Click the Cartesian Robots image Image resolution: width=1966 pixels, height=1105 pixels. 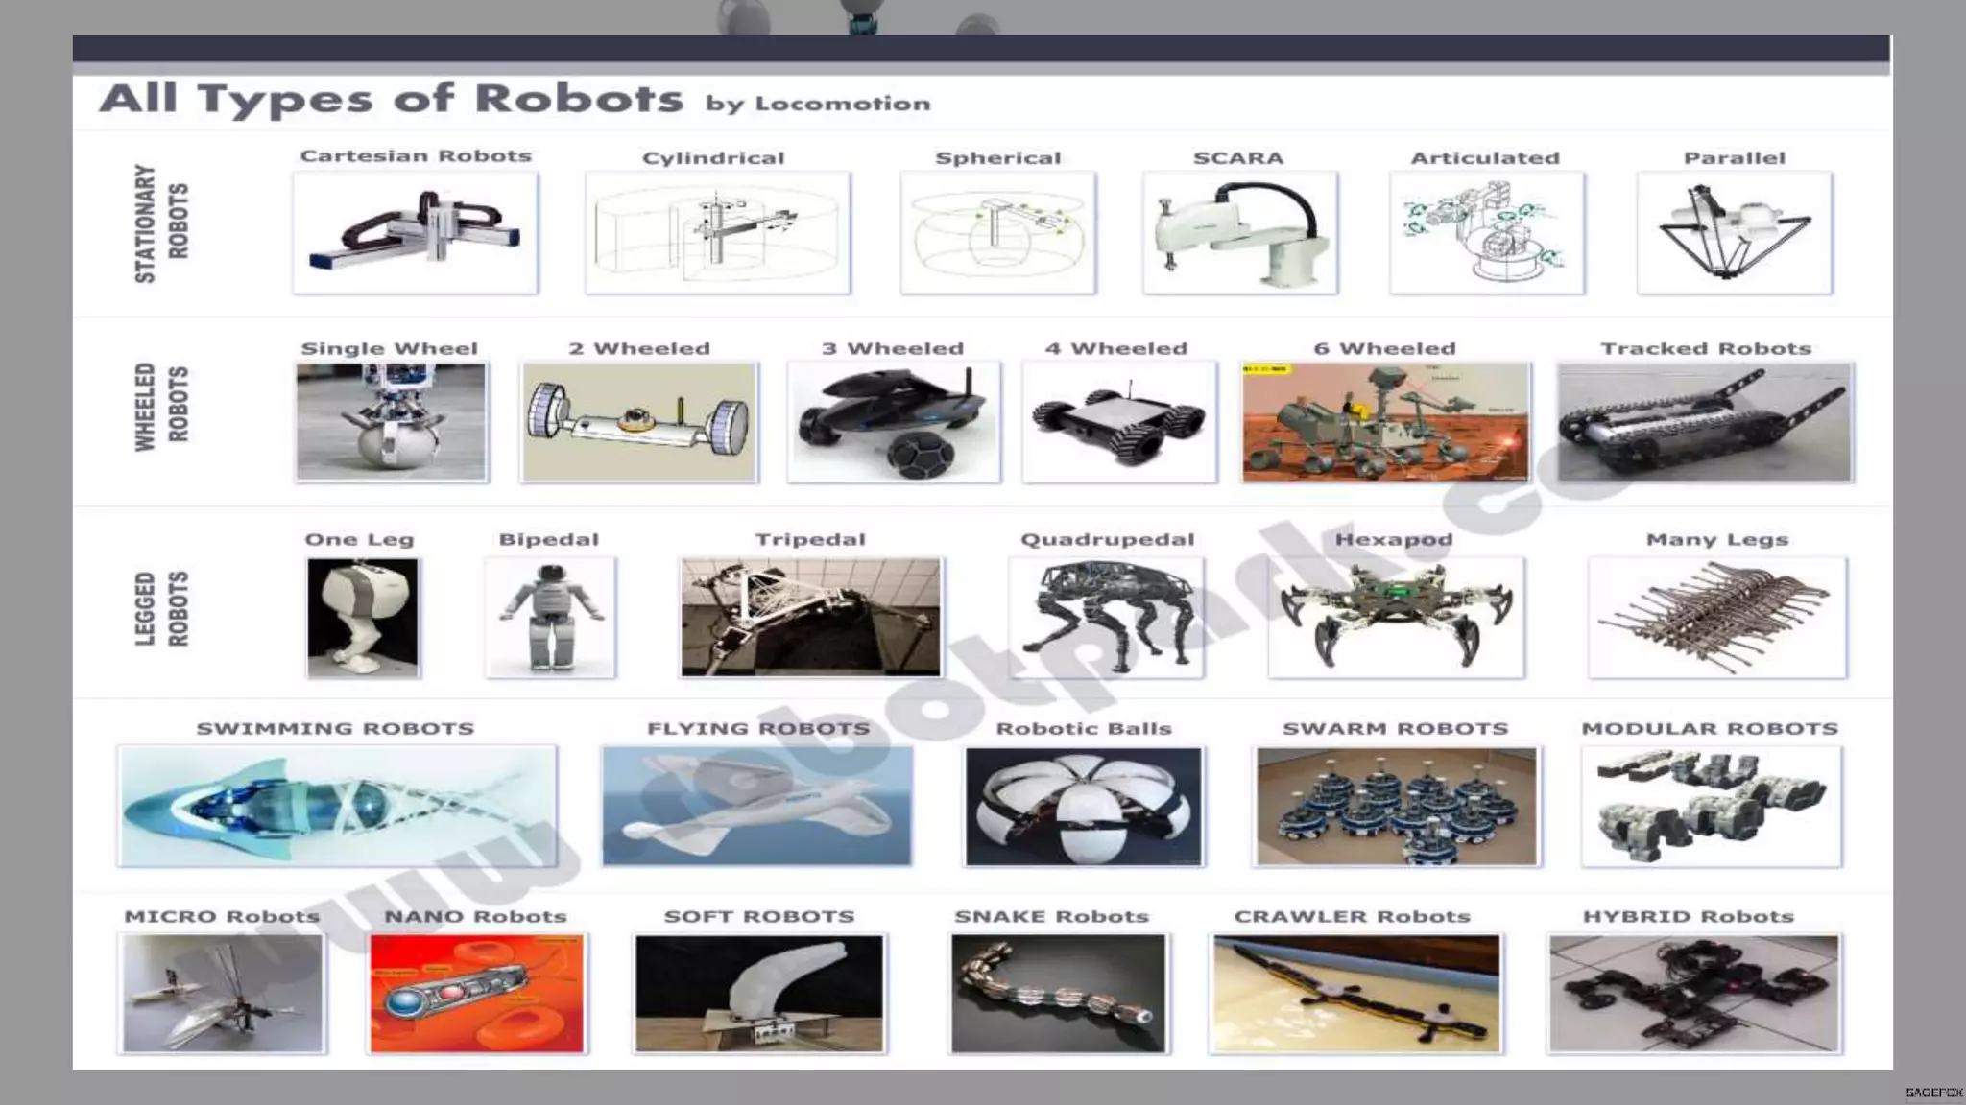(415, 232)
